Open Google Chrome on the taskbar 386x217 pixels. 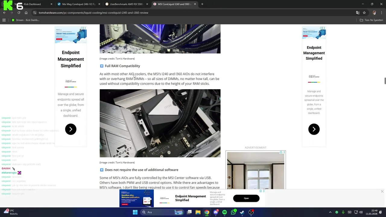pyautogui.click(x=207, y=212)
